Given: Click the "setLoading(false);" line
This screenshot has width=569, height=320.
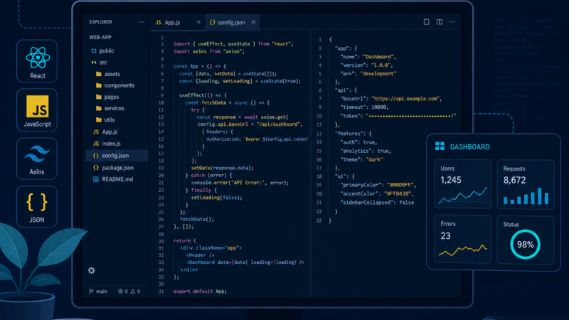Looking at the screenshot, I should click(x=217, y=198).
